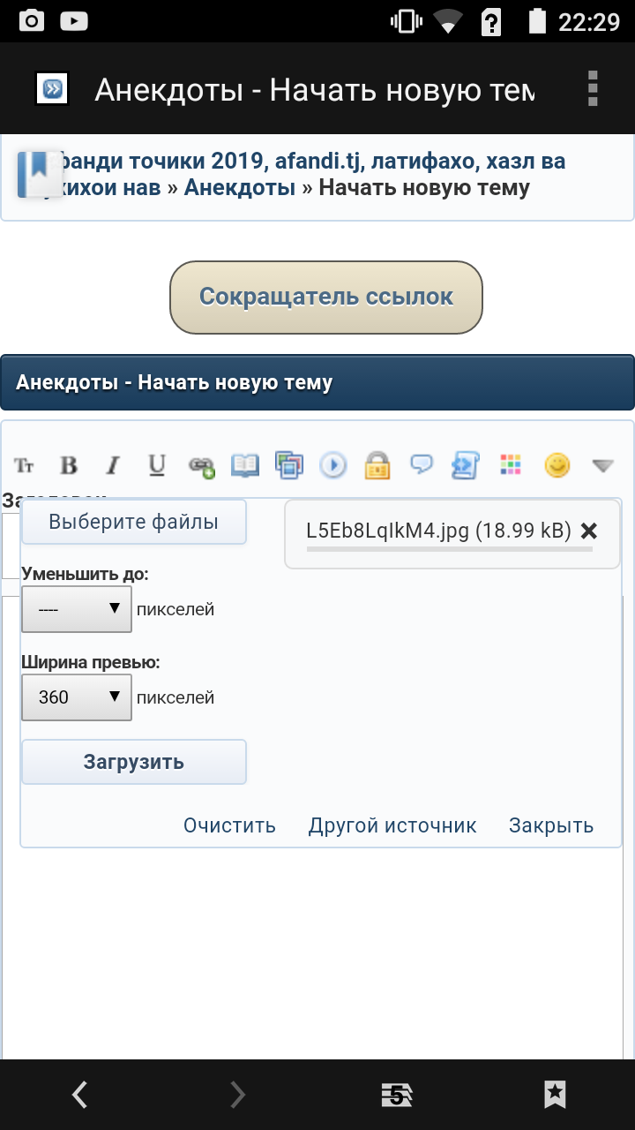The height and width of the screenshot is (1130, 635).
Task: Open the smiley emoticon picker
Action: (557, 465)
